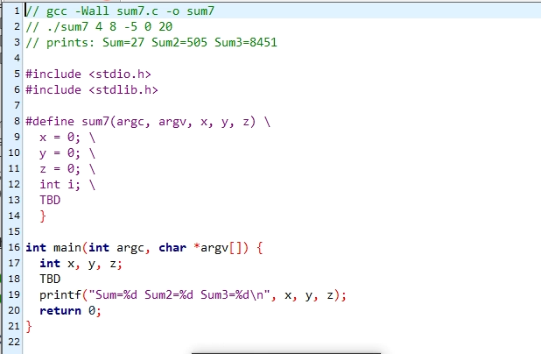The width and height of the screenshot is (541, 354).
Task: Click the './sum7 4 8 -5 0 20' comment
Action: tap(99, 26)
